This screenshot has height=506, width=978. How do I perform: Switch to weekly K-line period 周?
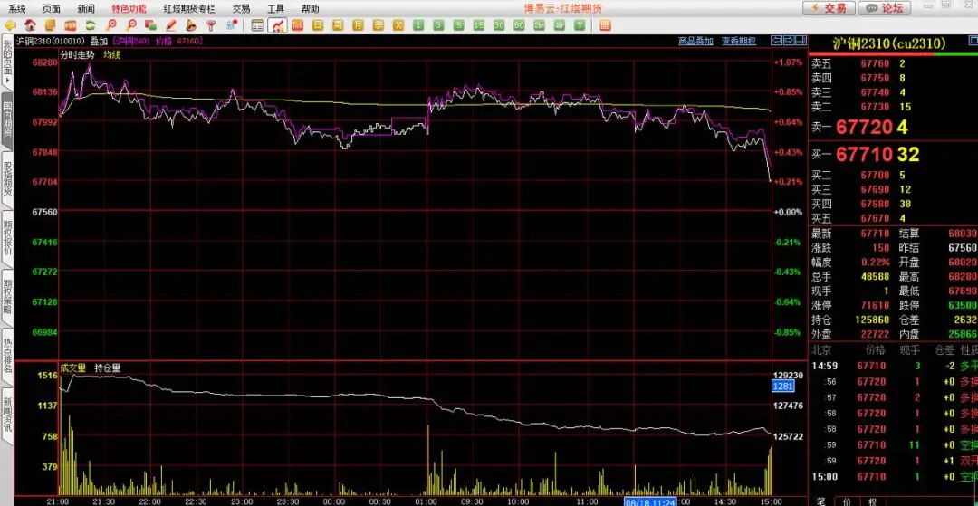pyautogui.click(x=338, y=25)
